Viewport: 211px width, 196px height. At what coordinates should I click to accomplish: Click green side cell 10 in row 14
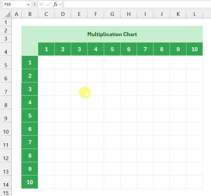tap(30, 182)
